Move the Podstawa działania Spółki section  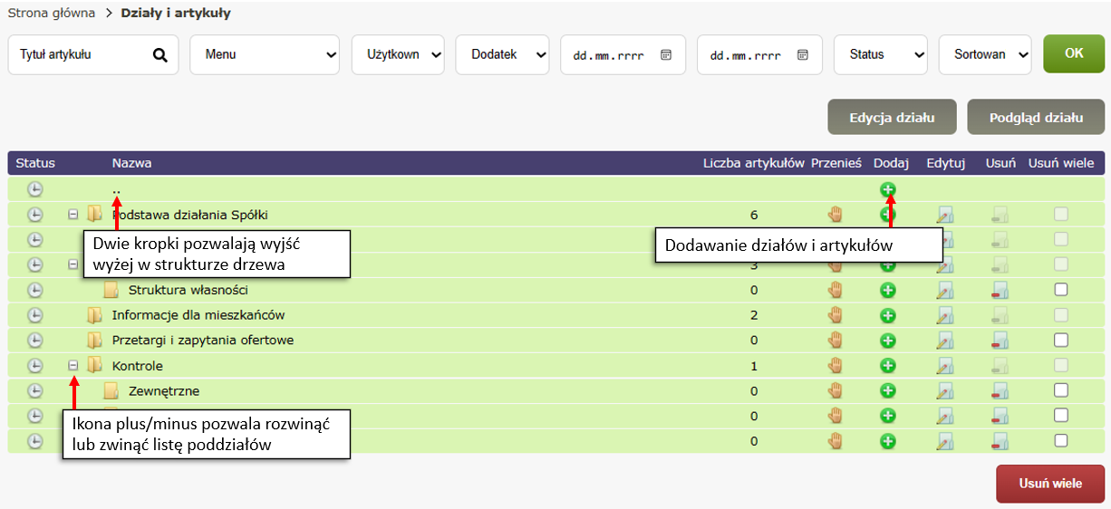coord(836,215)
